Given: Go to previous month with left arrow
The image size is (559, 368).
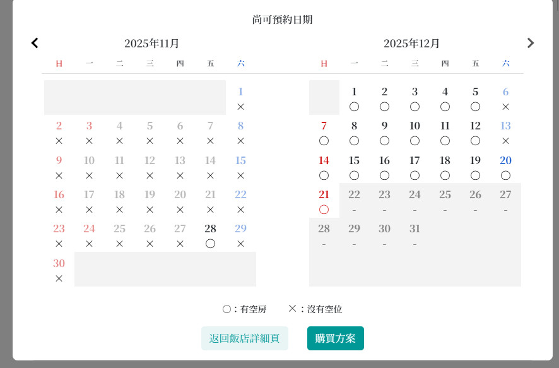Looking at the screenshot, I should tap(35, 43).
